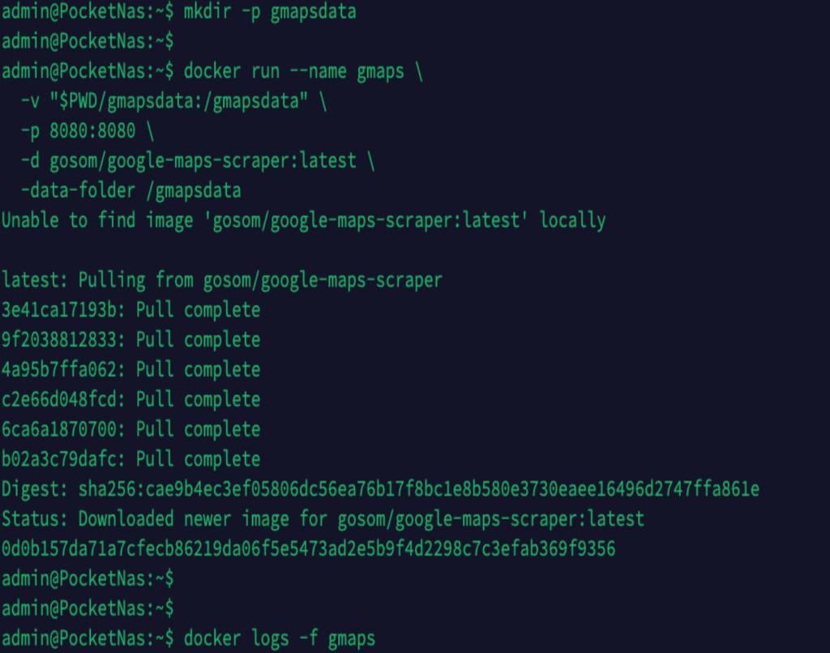830x653 pixels.
Task: Click the layer ID 6ca6a1870700
Action: 63,429
